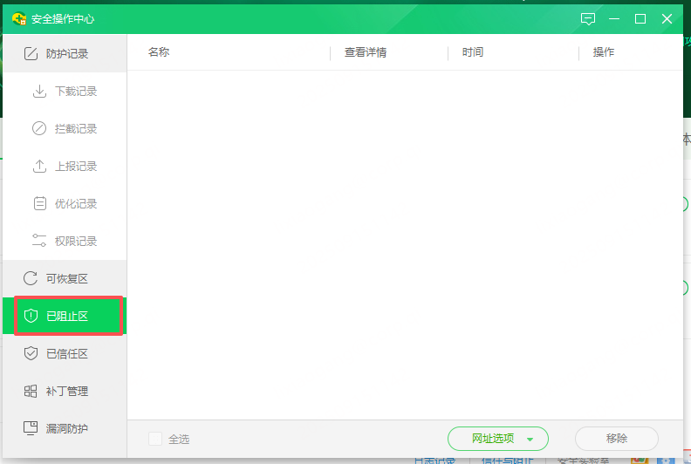Sort list by 时间 column header
The width and height of the screenshot is (691, 464).
473,52
